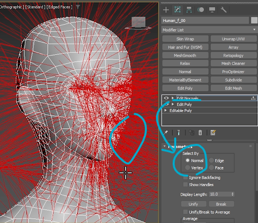Screen dimensions: 258x223
Task: Select by Vertex radio button
Action: [187, 168]
